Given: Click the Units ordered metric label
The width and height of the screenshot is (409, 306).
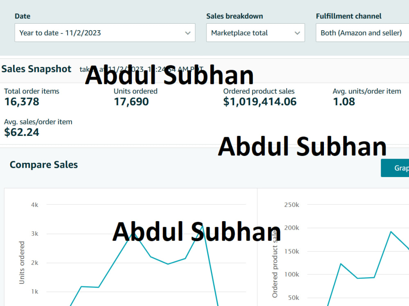Looking at the screenshot, I should pyautogui.click(x=136, y=91).
